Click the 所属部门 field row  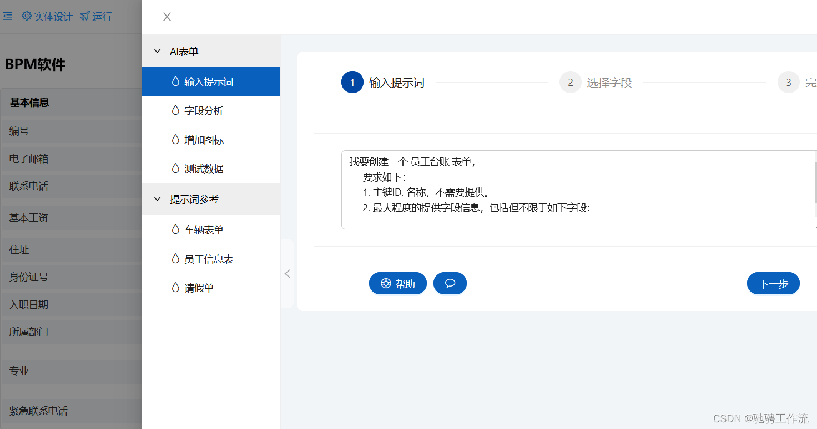point(71,332)
